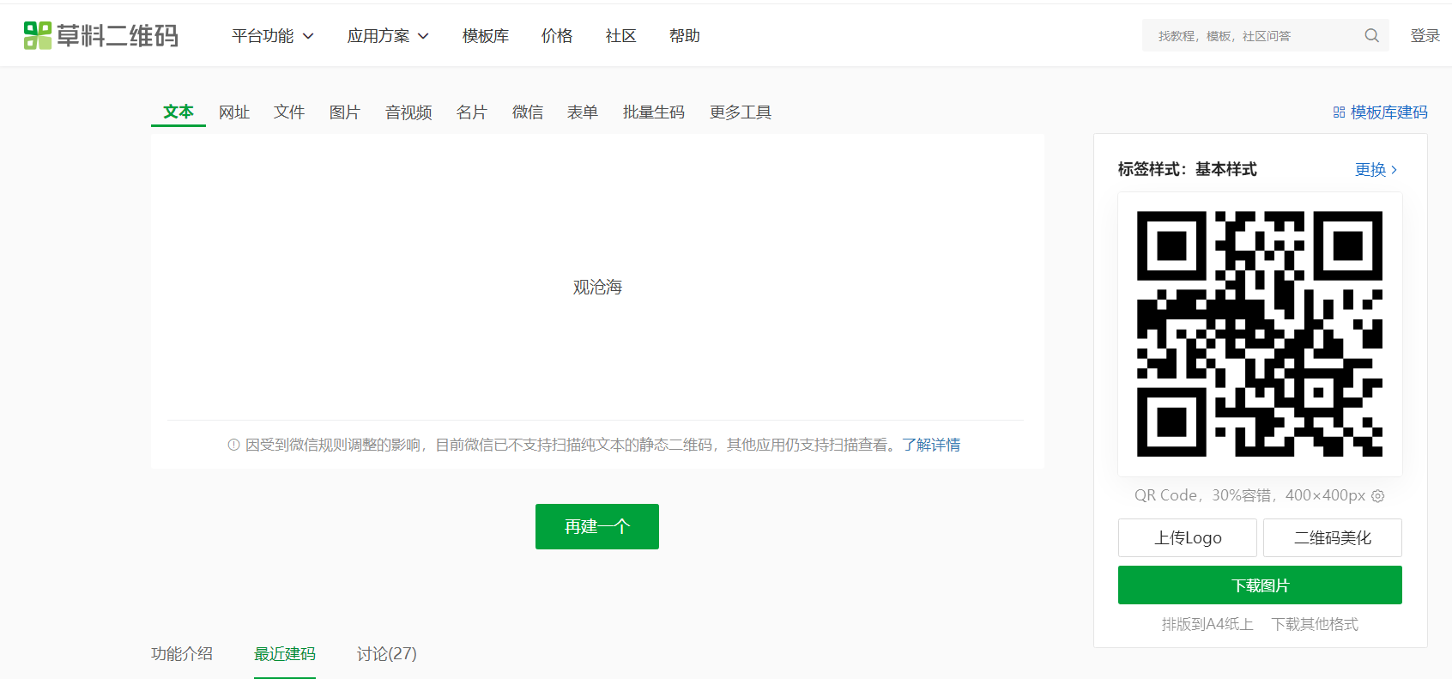The width and height of the screenshot is (1452, 679).
Task: Click the 模板库建码 grid icon
Action: pyautogui.click(x=1339, y=112)
